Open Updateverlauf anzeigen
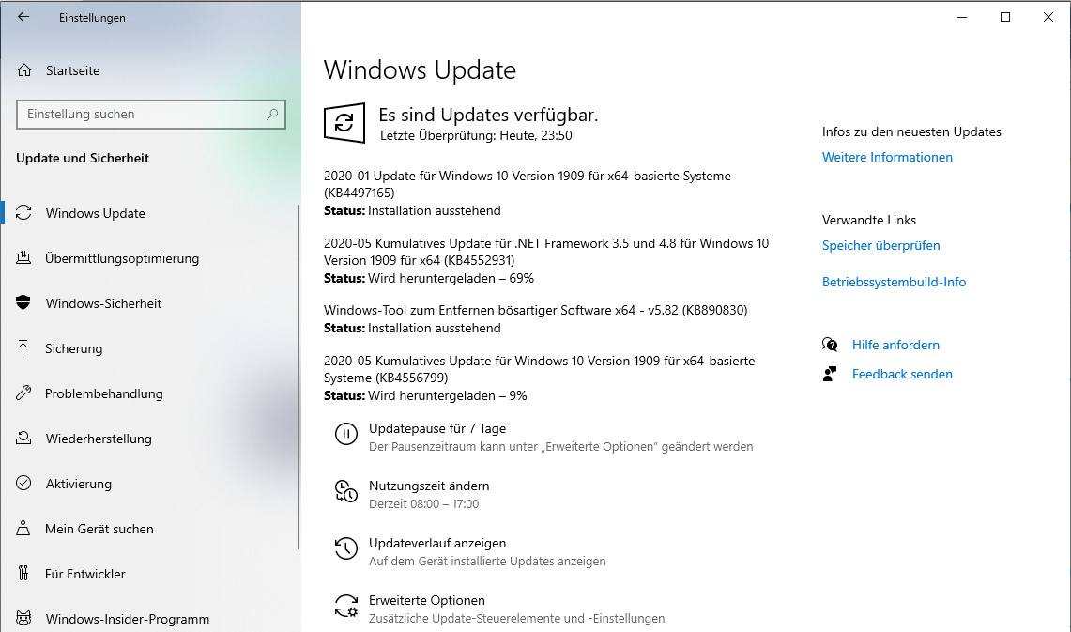Viewport: 1071px width, 632px height. point(437,543)
